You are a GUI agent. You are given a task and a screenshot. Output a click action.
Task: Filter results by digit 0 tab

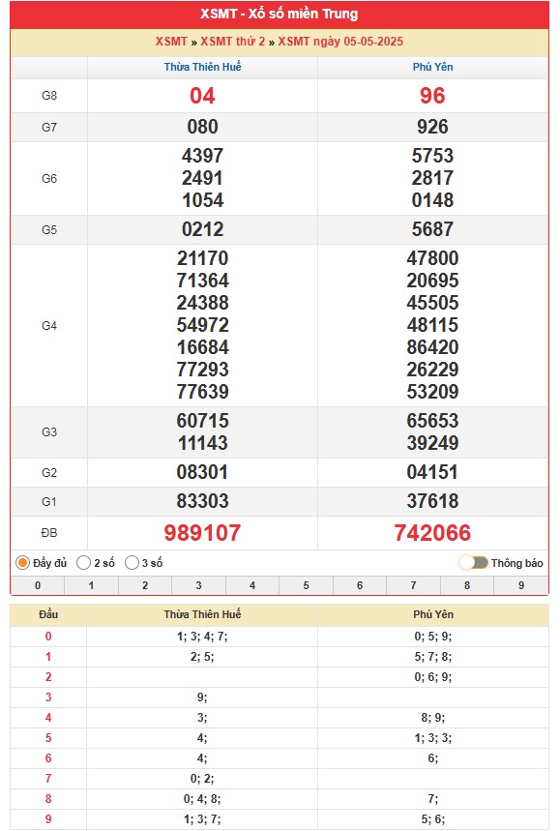[x=38, y=585]
